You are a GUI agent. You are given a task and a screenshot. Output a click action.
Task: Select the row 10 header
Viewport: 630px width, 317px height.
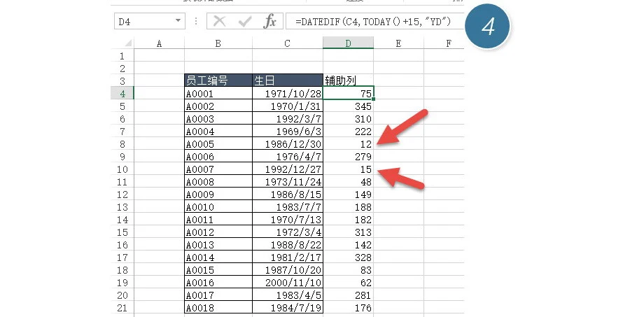122,169
